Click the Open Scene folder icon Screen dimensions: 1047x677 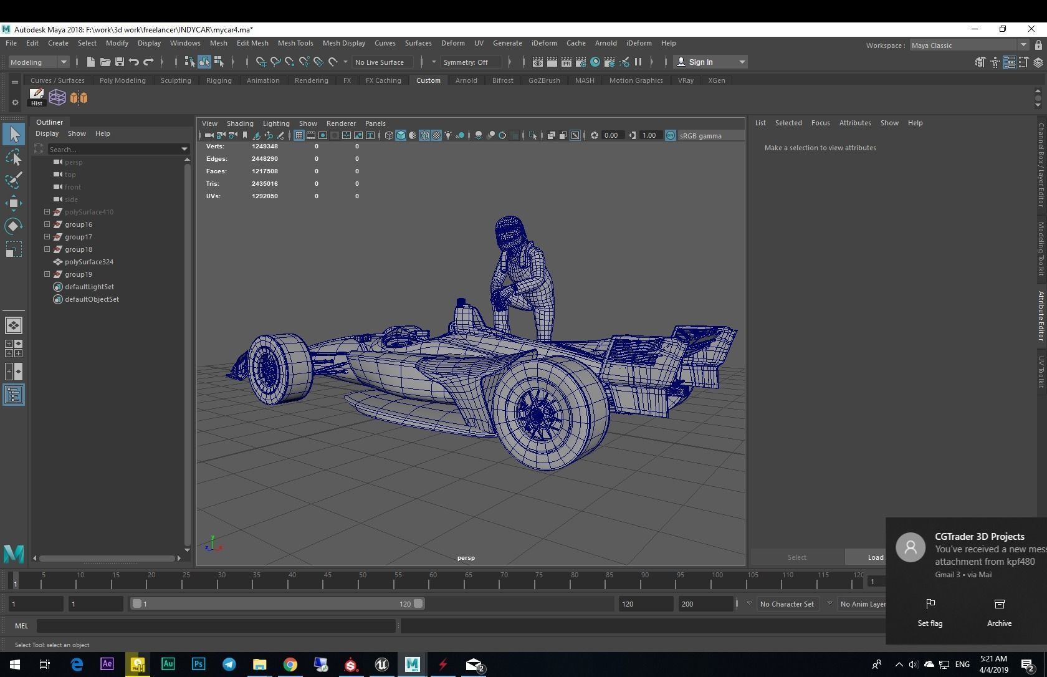105,62
